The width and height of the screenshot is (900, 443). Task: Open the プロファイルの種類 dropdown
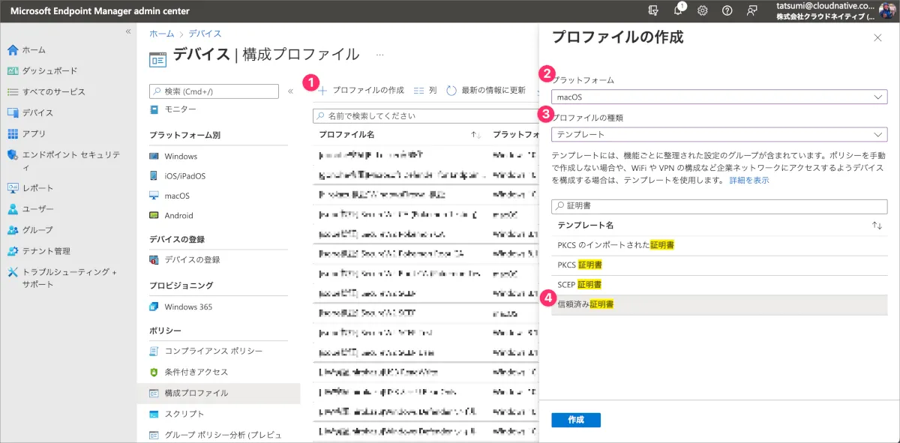(x=719, y=134)
